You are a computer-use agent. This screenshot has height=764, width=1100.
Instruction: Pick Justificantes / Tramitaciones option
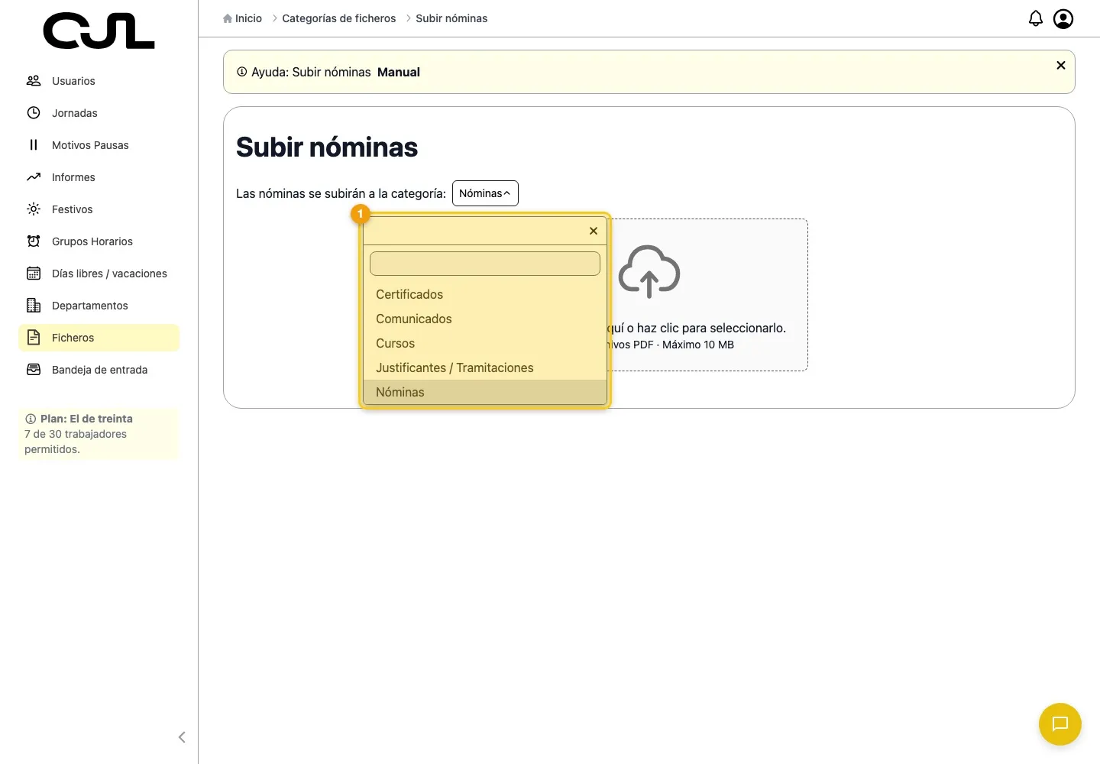(x=485, y=367)
